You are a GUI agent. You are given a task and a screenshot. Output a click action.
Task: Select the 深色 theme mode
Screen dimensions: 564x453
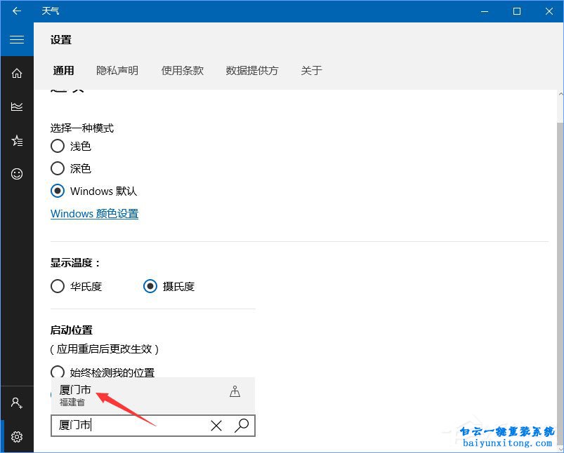58,168
